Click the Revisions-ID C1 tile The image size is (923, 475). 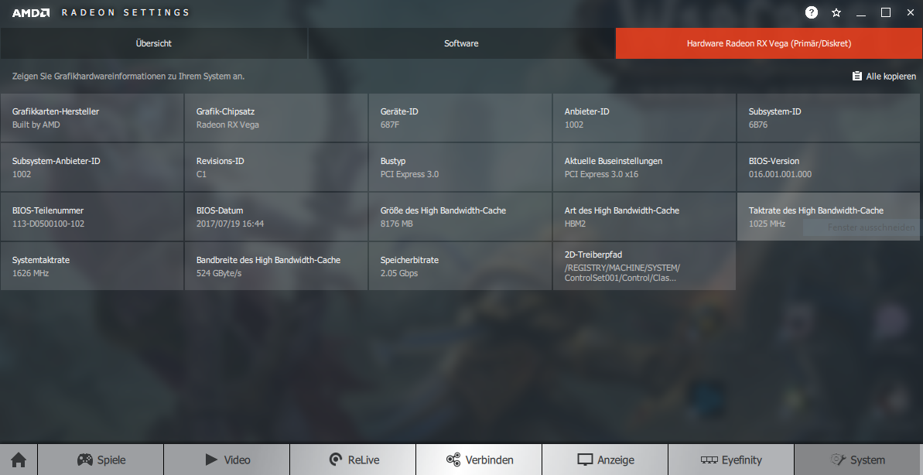coord(276,167)
